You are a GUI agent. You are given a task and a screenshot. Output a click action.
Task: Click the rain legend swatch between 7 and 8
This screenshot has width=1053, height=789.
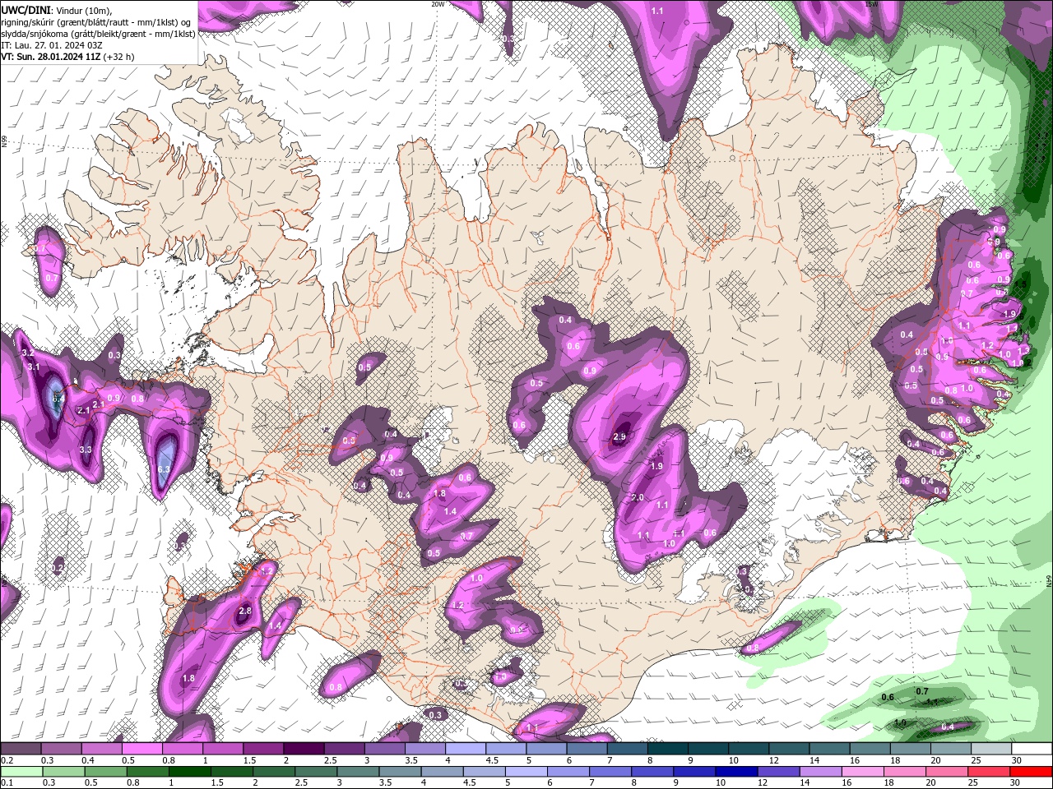click(x=610, y=772)
